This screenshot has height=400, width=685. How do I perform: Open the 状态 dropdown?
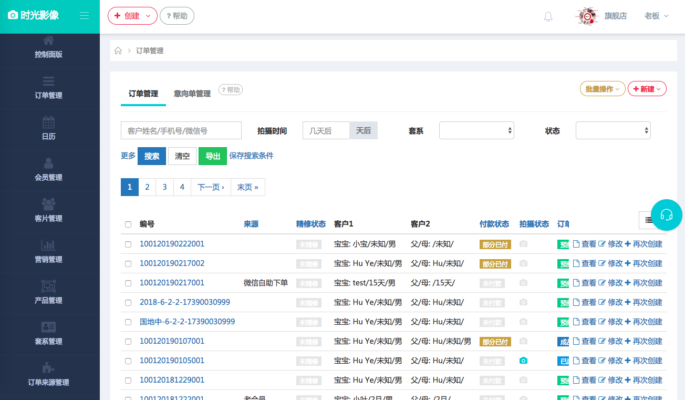tap(613, 130)
